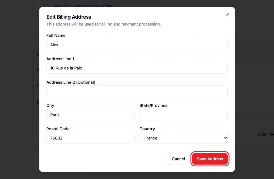Click the Country label
This screenshot has height=179, width=274.
click(x=147, y=129)
